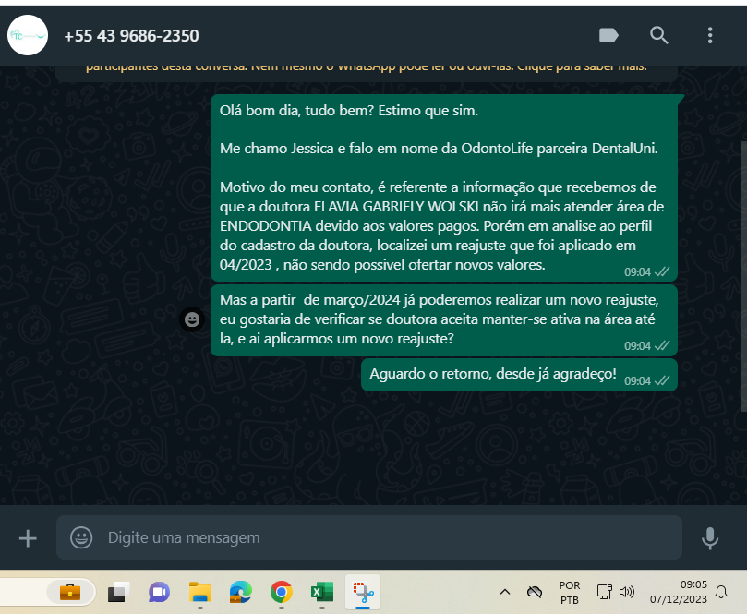Change the POR PTB input language
The width and height of the screenshot is (747, 614).
click(570, 592)
